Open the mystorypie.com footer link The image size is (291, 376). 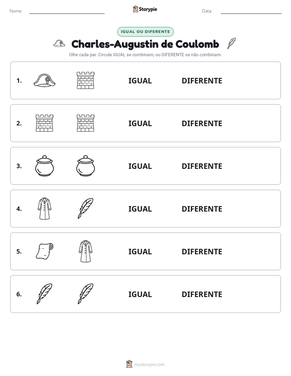point(149,365)
